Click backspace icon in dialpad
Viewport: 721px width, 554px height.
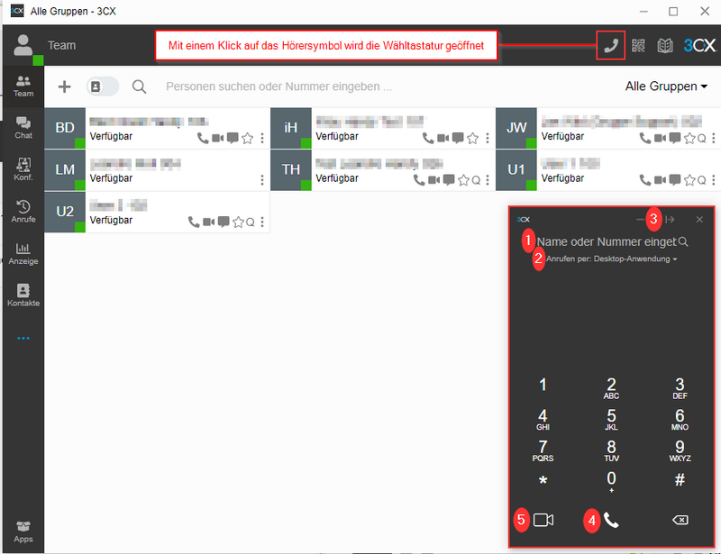[x=680, y=520]
